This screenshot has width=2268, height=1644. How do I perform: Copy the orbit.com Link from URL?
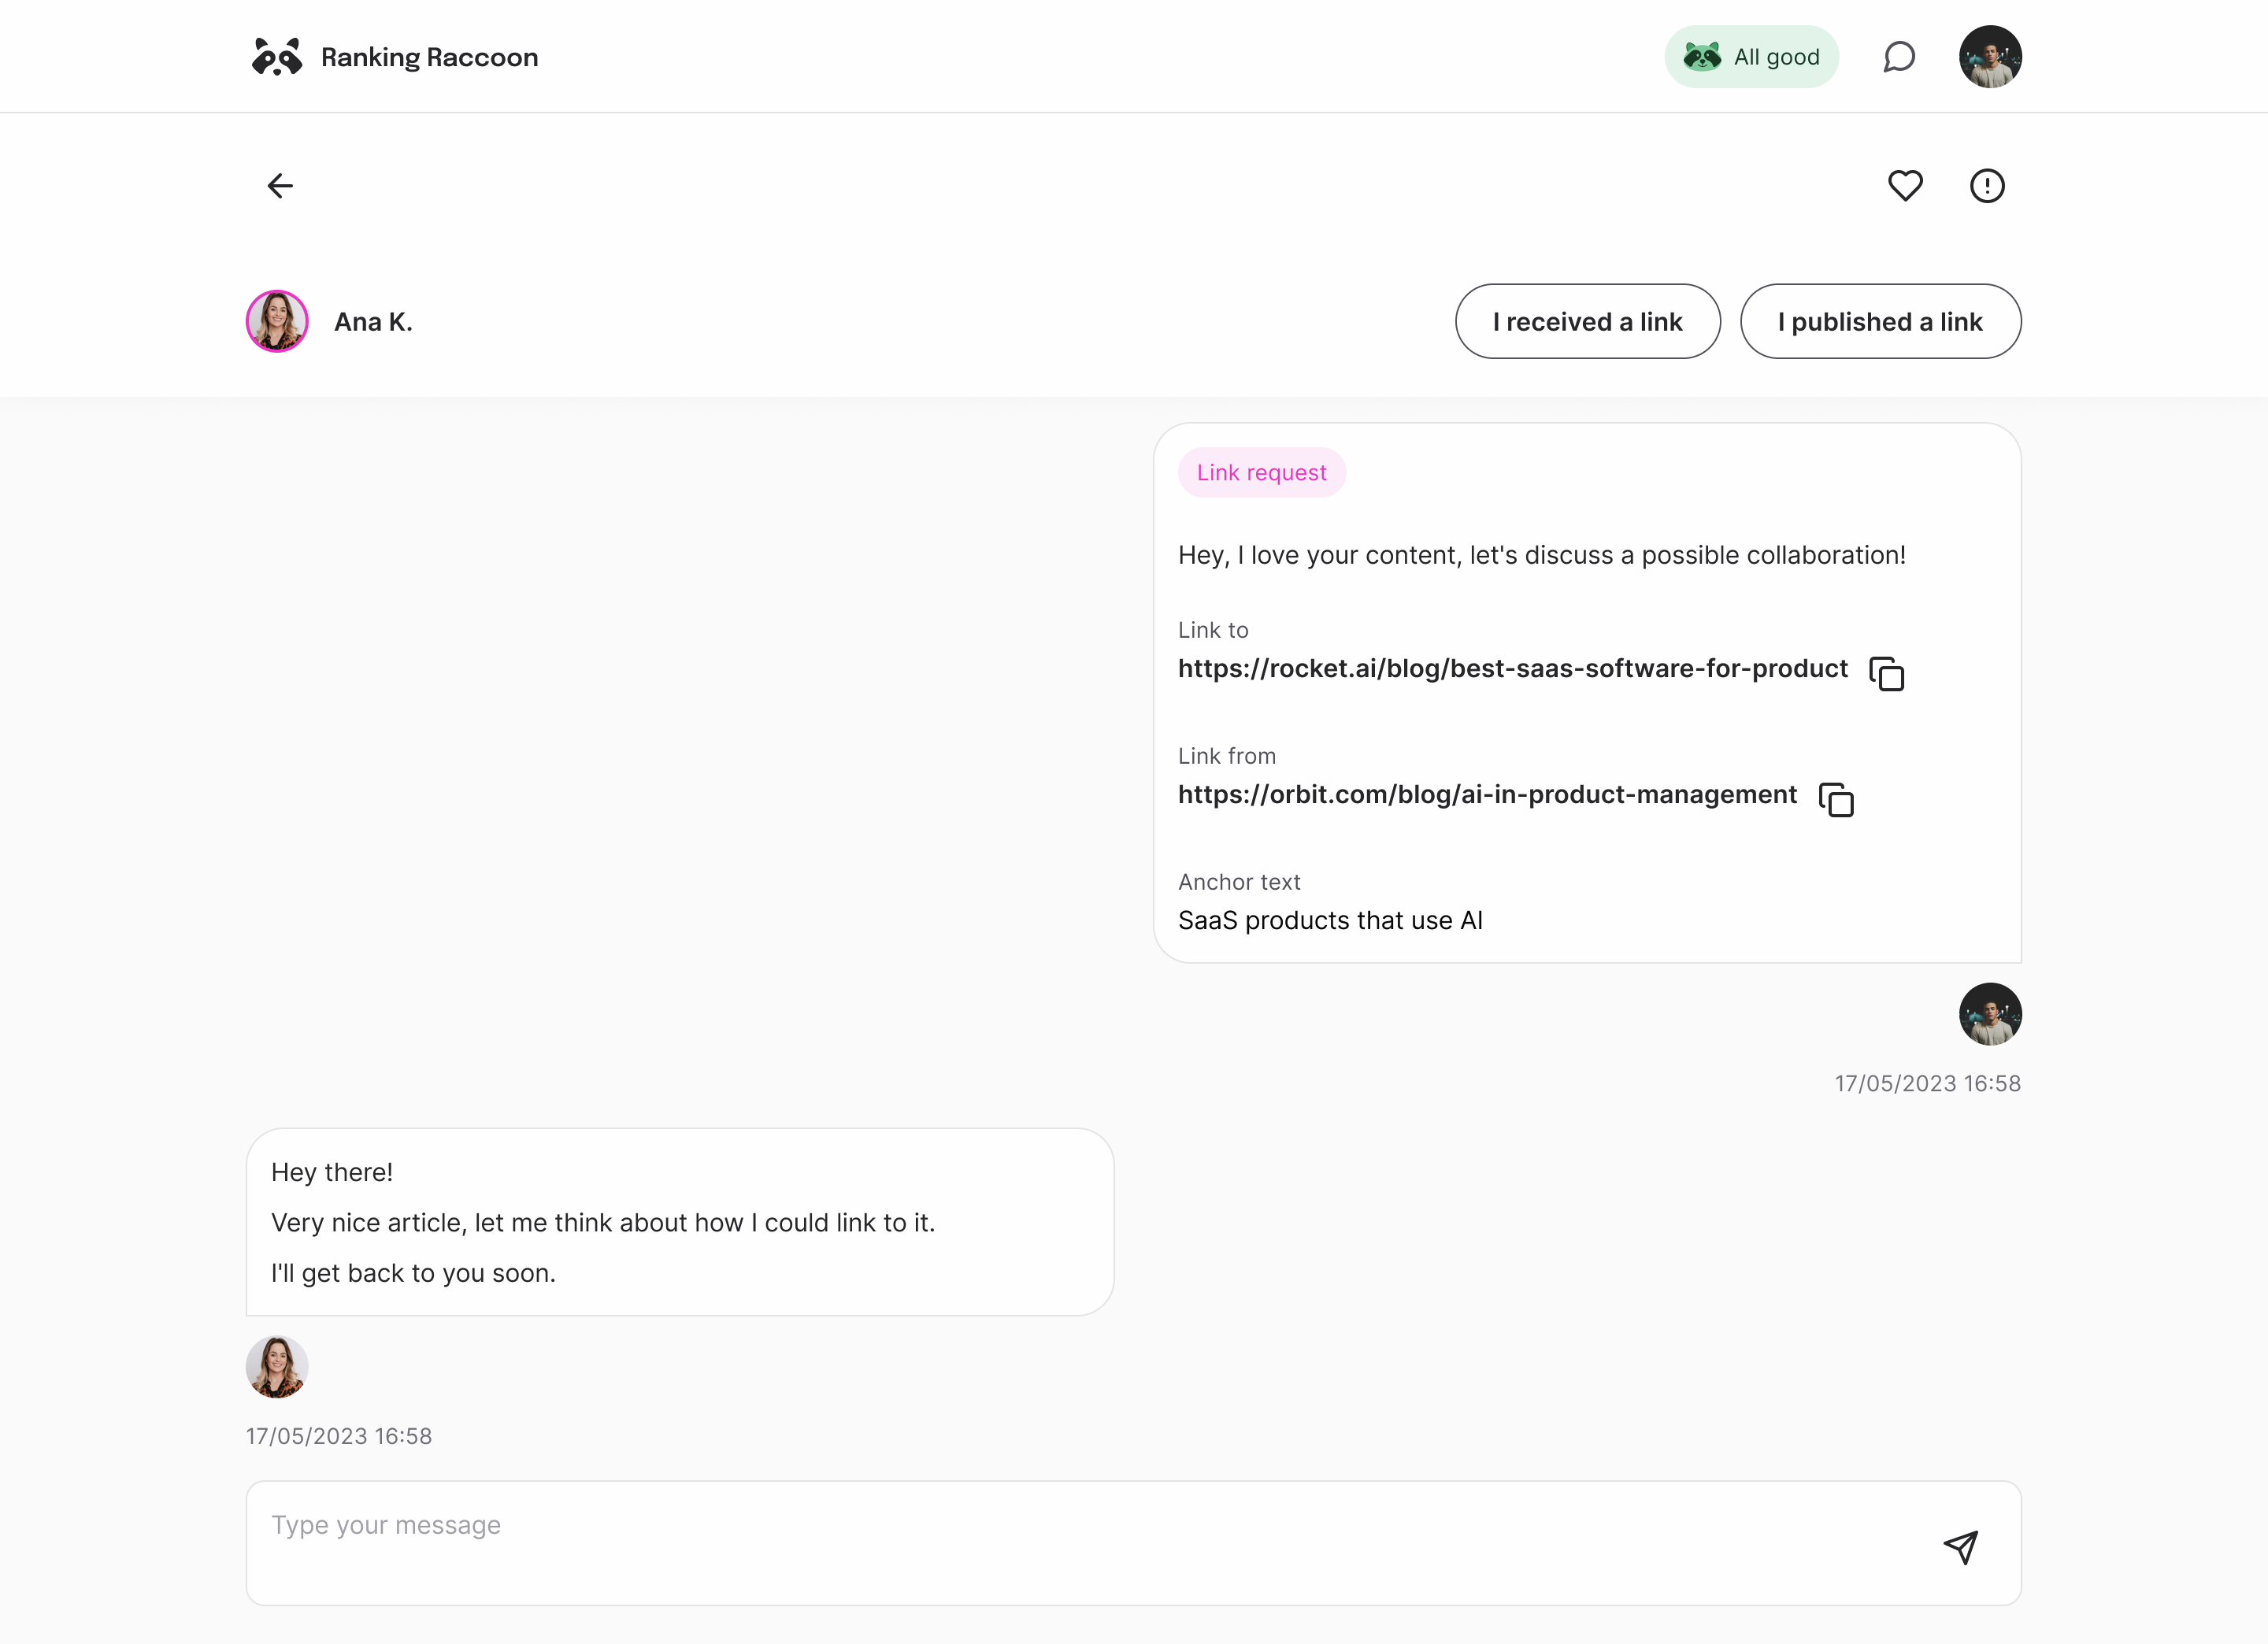pyautogui.click(x=1835, y=799)
